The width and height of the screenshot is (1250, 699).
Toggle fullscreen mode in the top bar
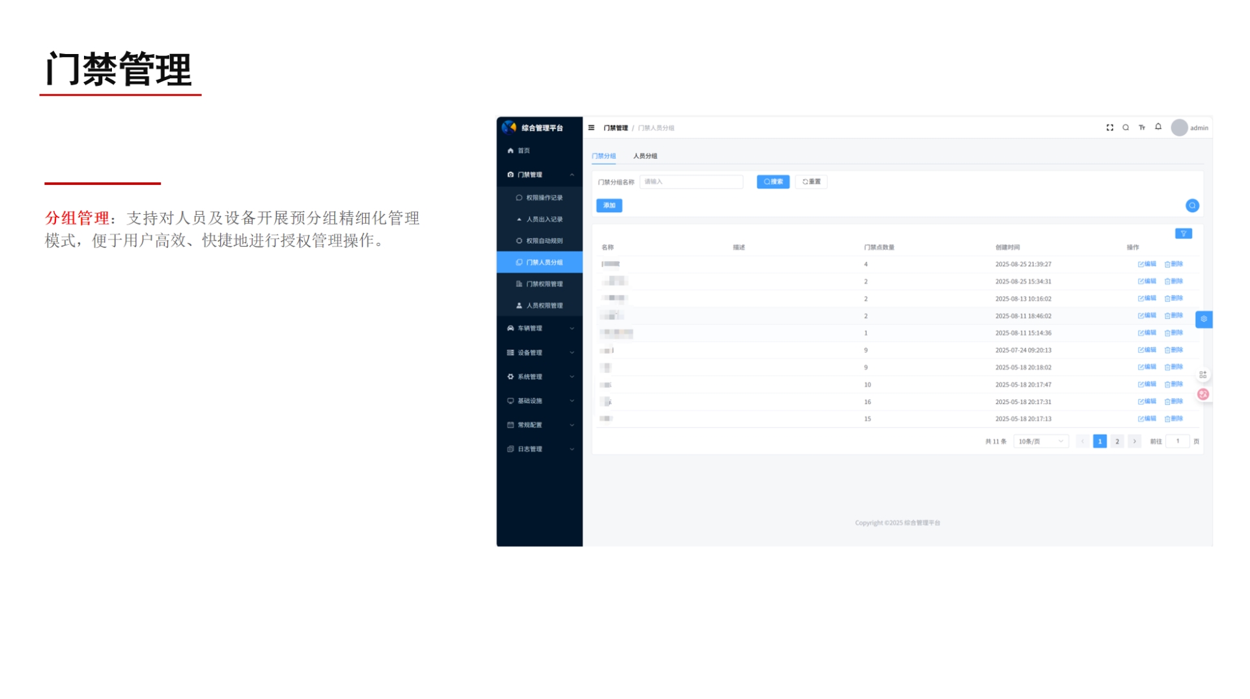(1109, 128)
